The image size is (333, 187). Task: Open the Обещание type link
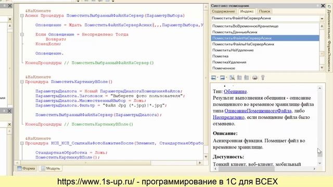point(235,91)
